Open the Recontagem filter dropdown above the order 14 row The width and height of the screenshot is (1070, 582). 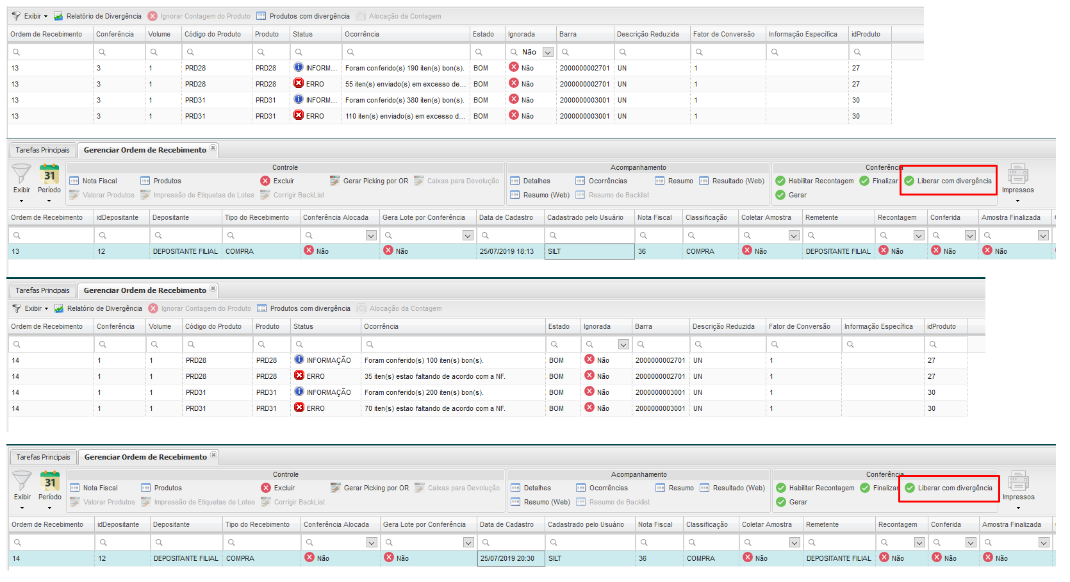[919, 542]
